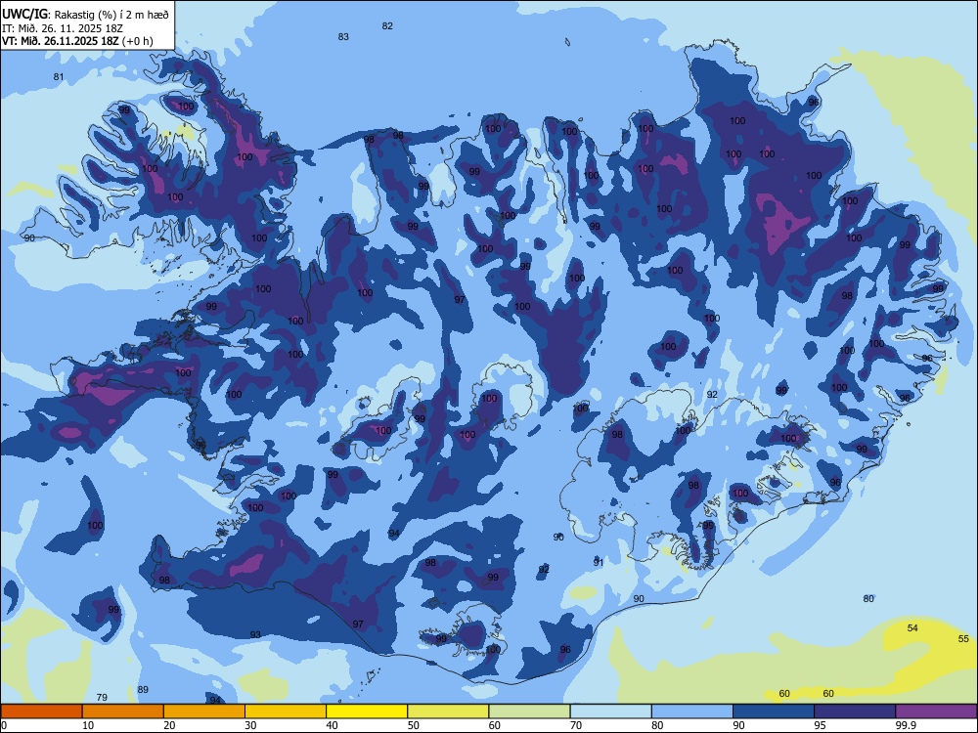Click the legend label '40'

pos(333,725)
